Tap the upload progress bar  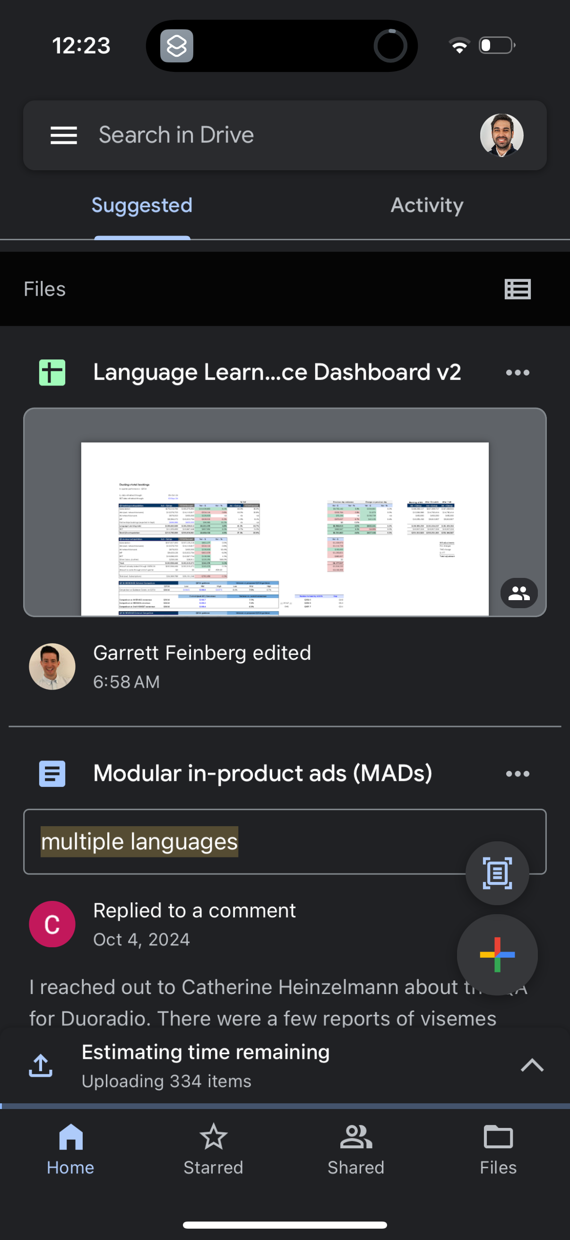(285, 1106)
